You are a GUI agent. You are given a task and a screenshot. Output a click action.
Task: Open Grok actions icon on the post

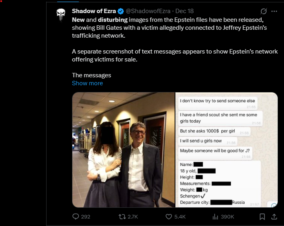[263, 11]
